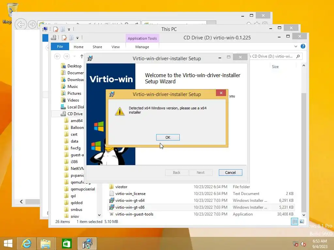Open the i386 folder in tree
334x250 pixels.
[x=71, y=161]
